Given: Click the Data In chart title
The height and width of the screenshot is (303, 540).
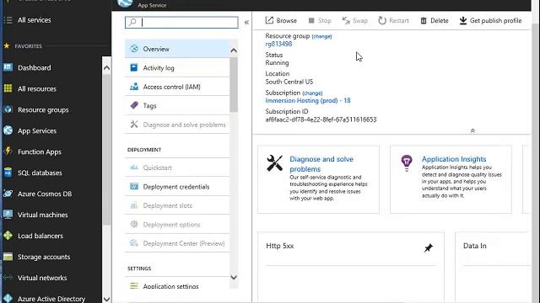Looking at the screenshot, I should 474,246.
